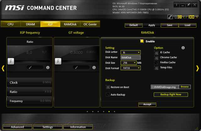Open the Disk Letter dropdown

click(131, 52)
